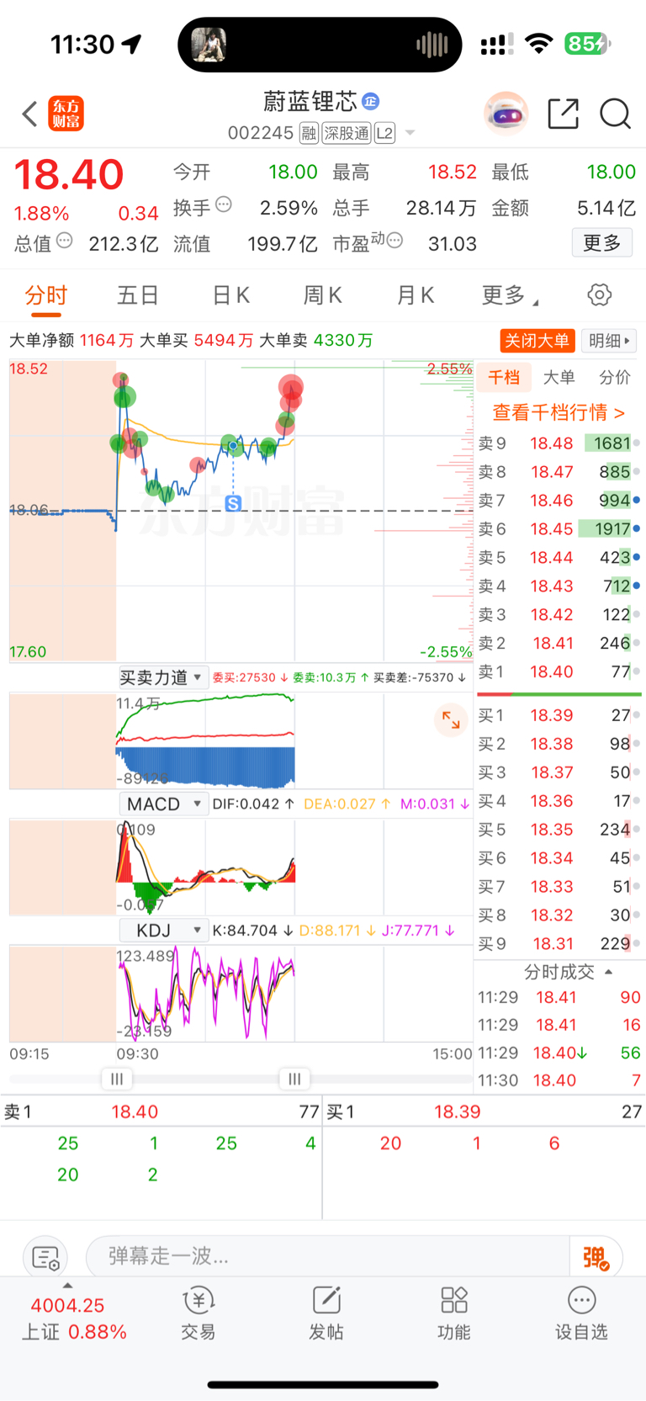Screen dimensions: 646x1401
Task: Select the 买5 18.35 order row
Action: point(559,830)
